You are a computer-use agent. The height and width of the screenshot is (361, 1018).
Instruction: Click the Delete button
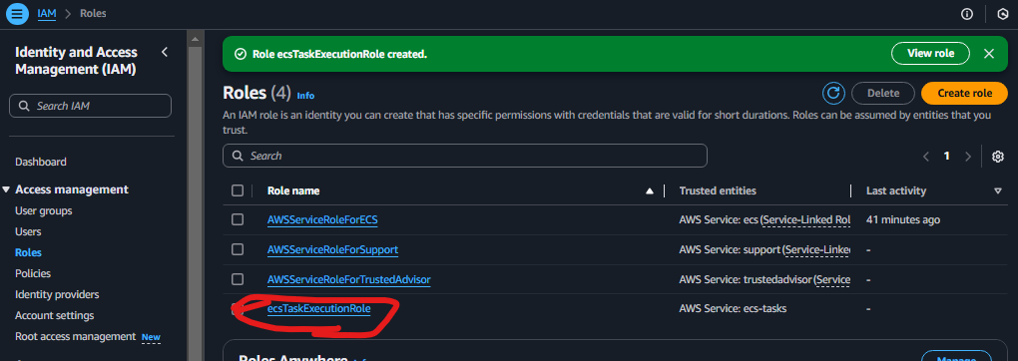[883, 93]
